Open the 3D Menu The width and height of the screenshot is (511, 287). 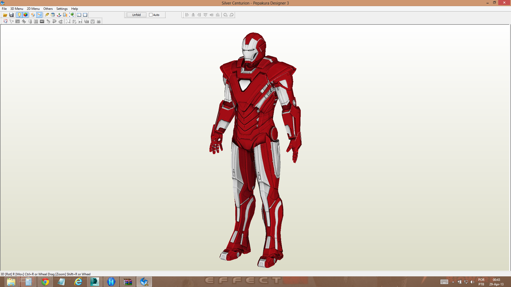pyautogui.click(x=17, y=9)
